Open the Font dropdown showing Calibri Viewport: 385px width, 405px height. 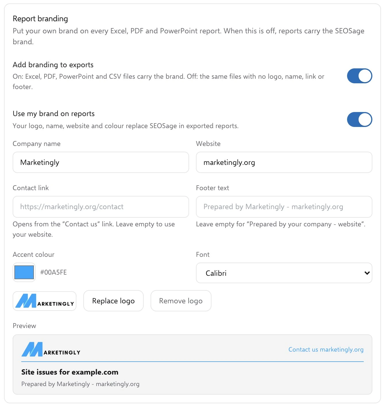[x=284, y=273]
